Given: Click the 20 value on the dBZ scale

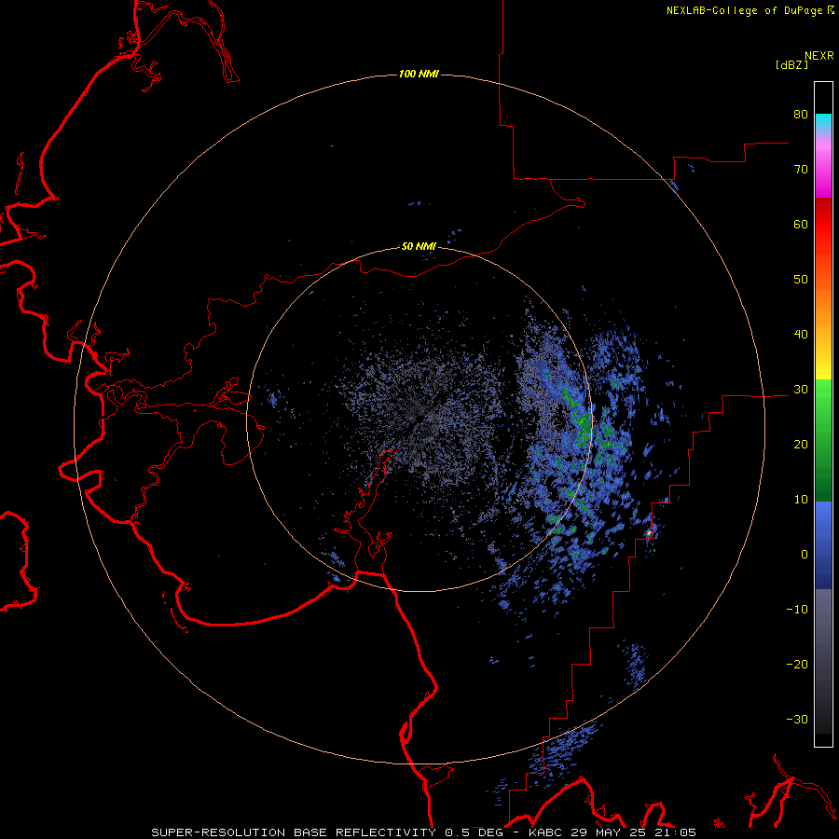Looking at the screenshot, I should pyautogui.click(x=801, y=445).
